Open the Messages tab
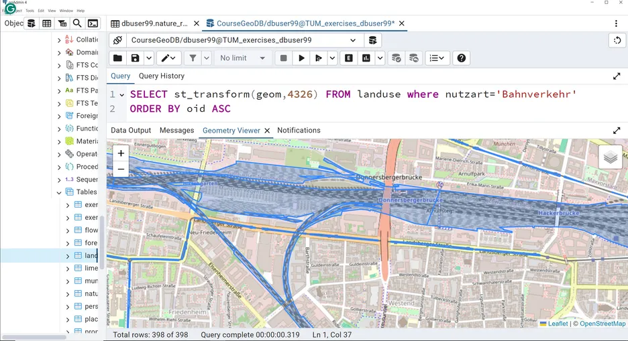 point(176,131)
